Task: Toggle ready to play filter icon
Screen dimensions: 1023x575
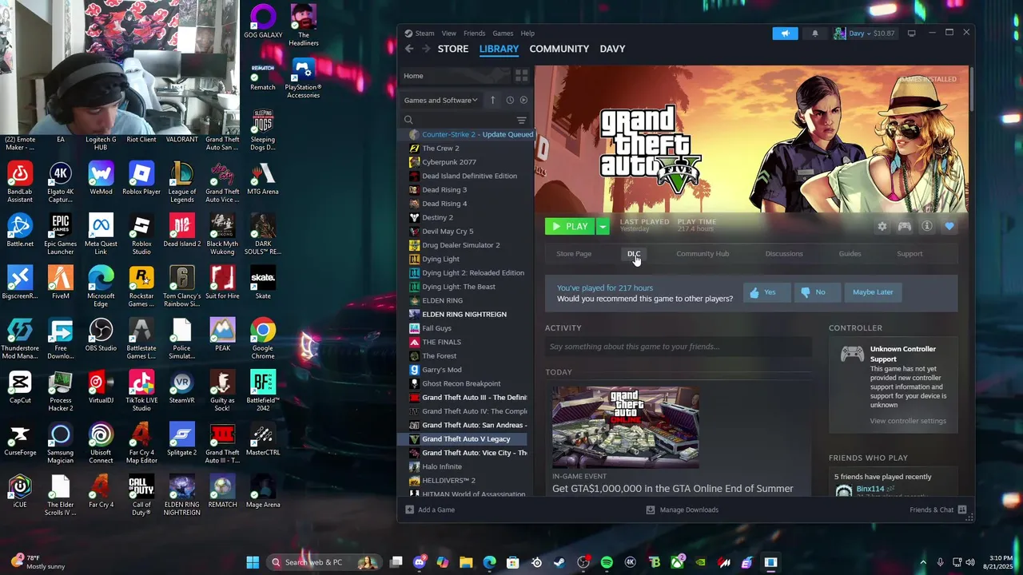Action: pyautogui.click(x=523, y=100)
